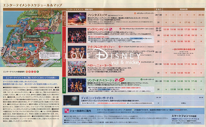
Task: Click the ハロー、ニューヨーク! show title
Action: [x=100, y=65]
